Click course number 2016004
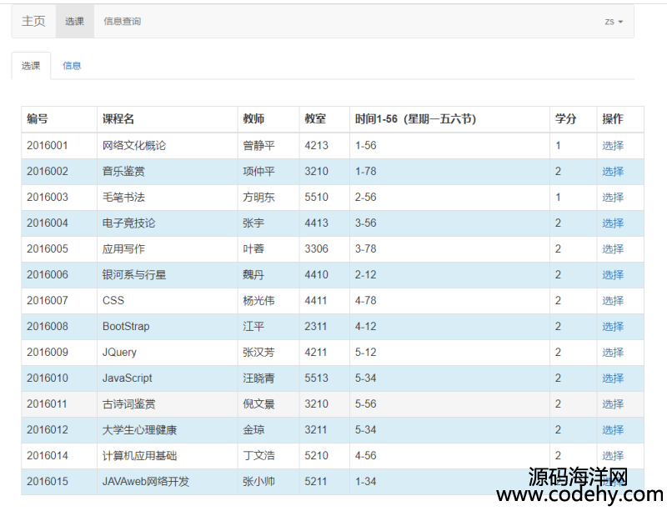 48,223
